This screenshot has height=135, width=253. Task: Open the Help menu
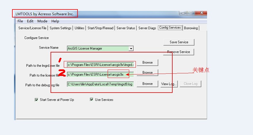point(55,21)
